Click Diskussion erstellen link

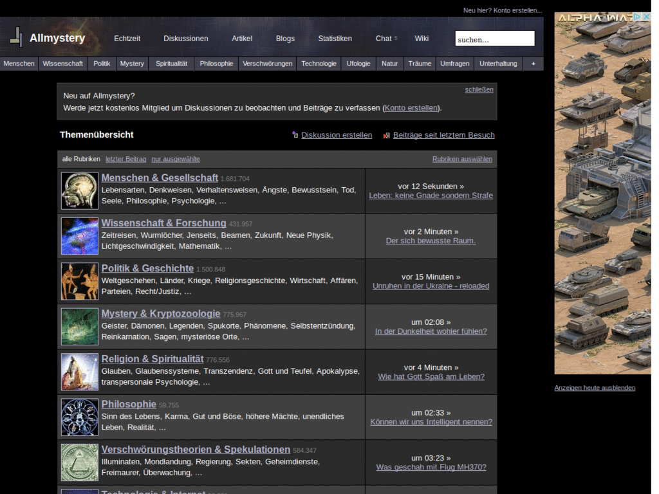[336, 135]
